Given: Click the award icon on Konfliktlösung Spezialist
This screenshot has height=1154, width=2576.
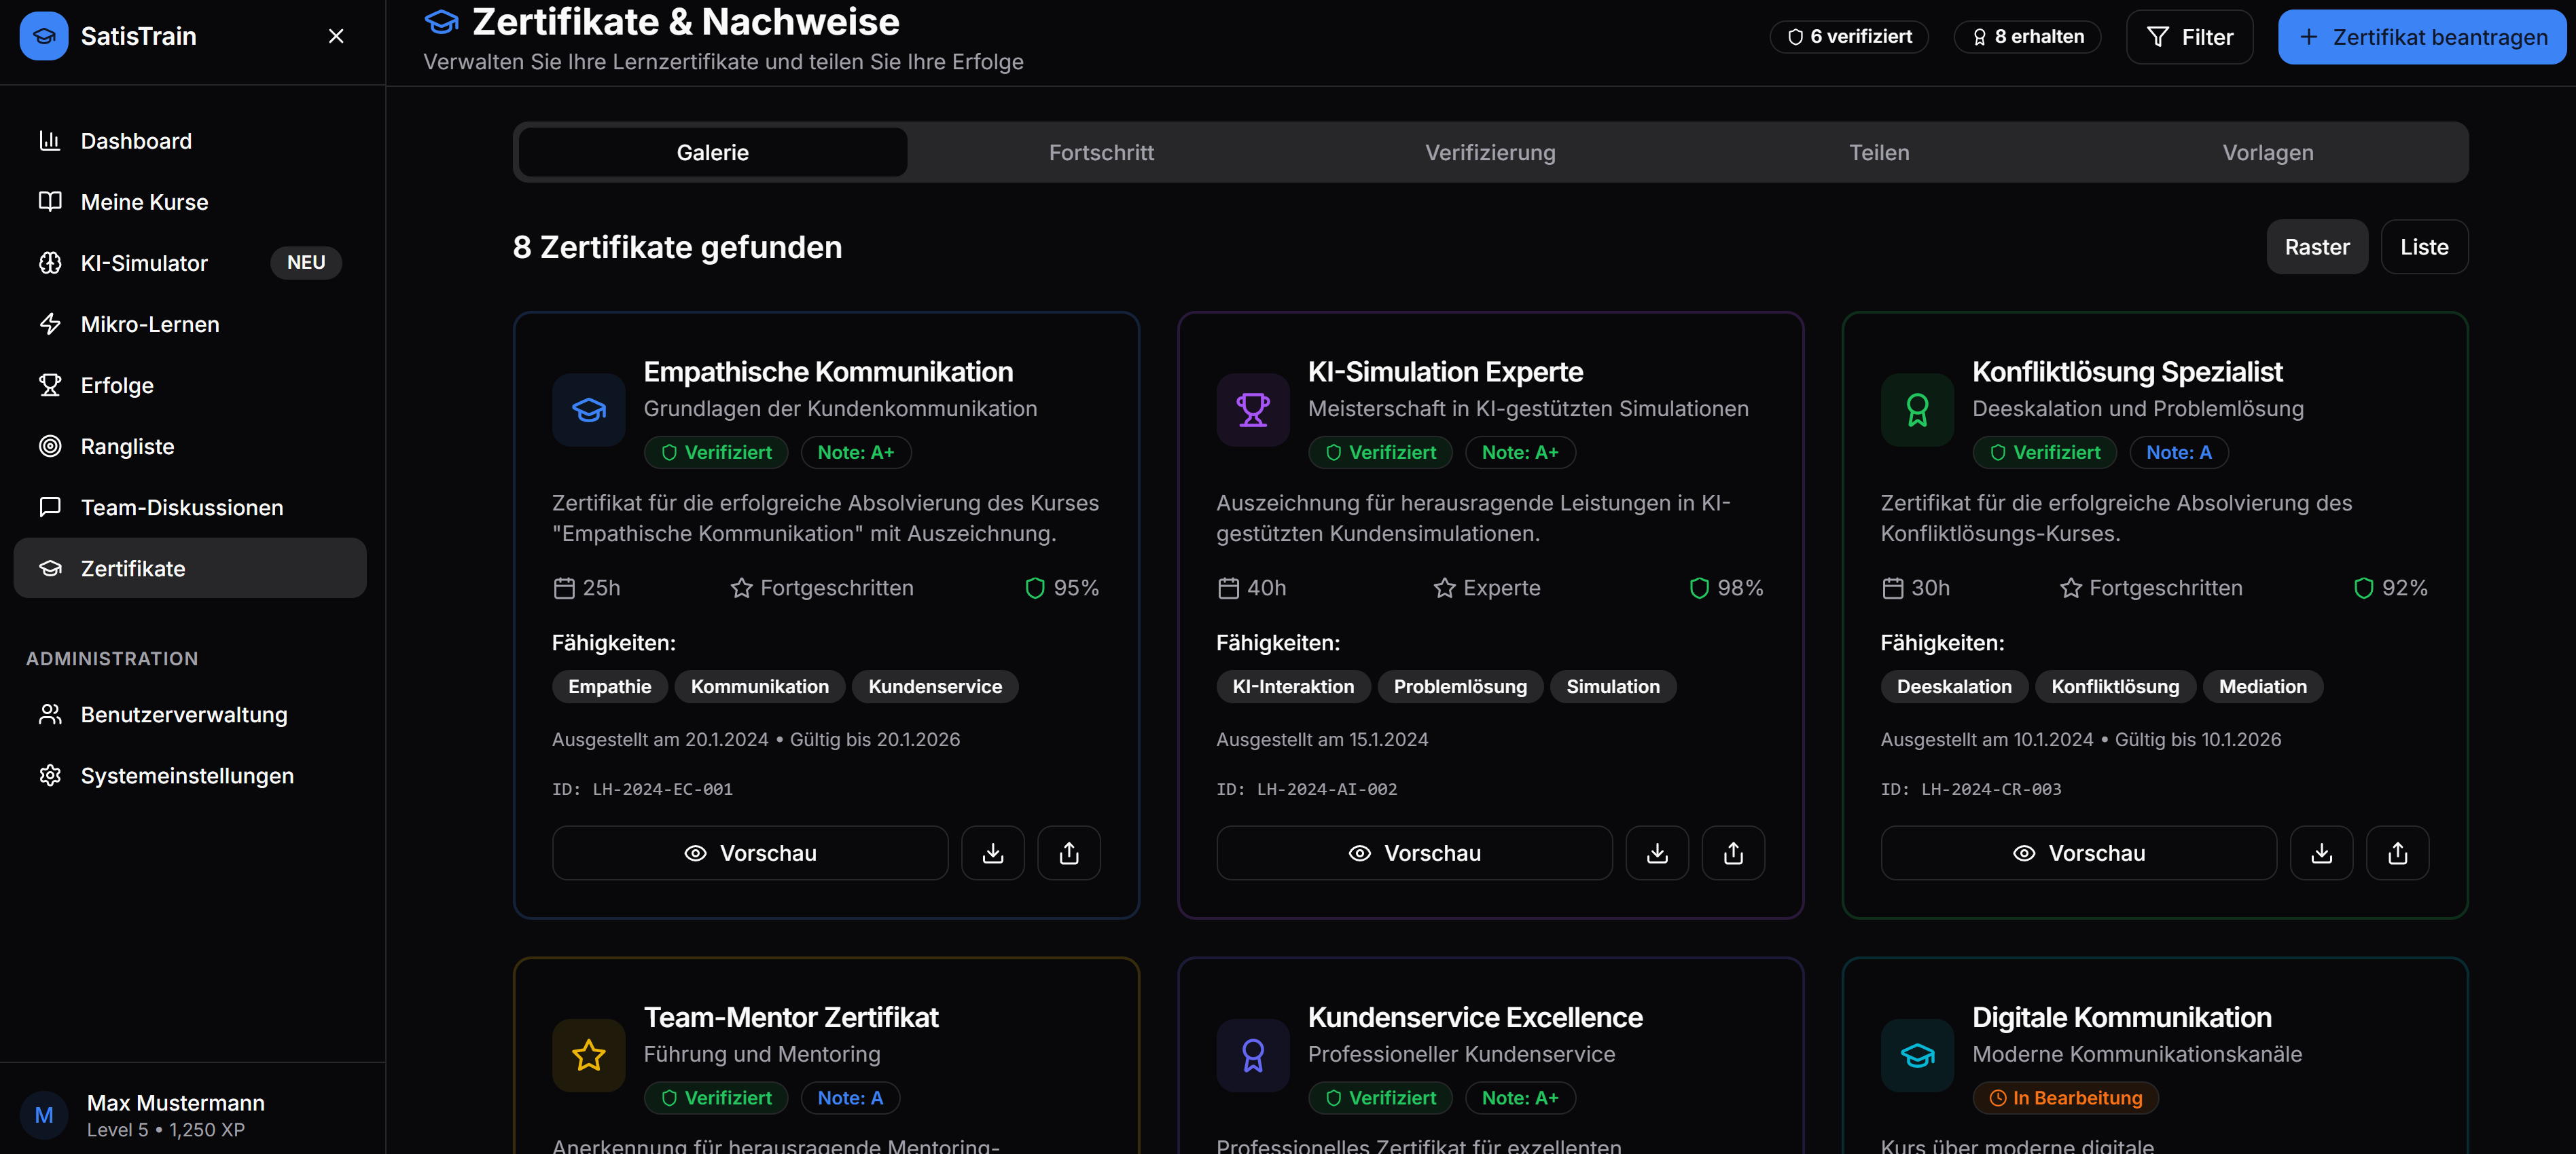Looking at the screenshot, I should pyautogui.click(x=1917, y=409).
